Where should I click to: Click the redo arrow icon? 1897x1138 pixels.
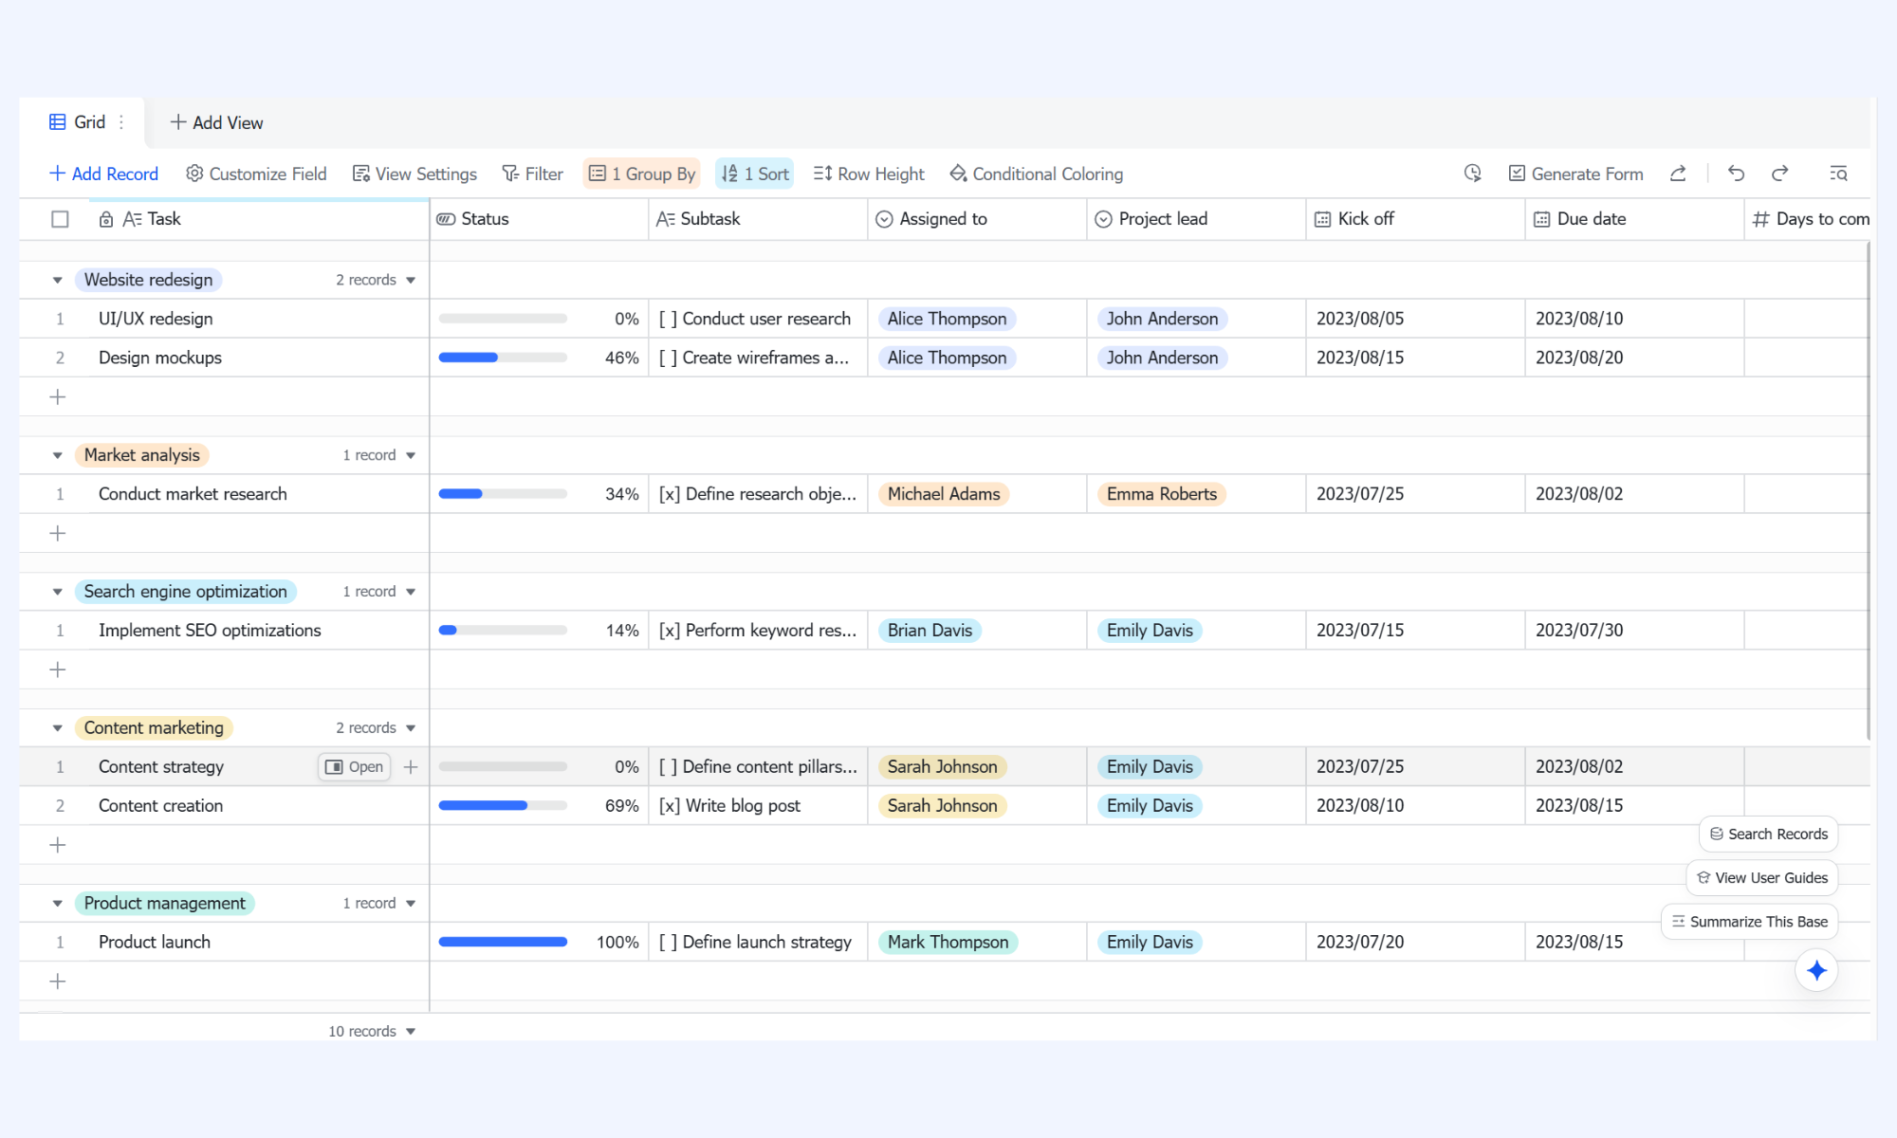[x=1780, y=174]
